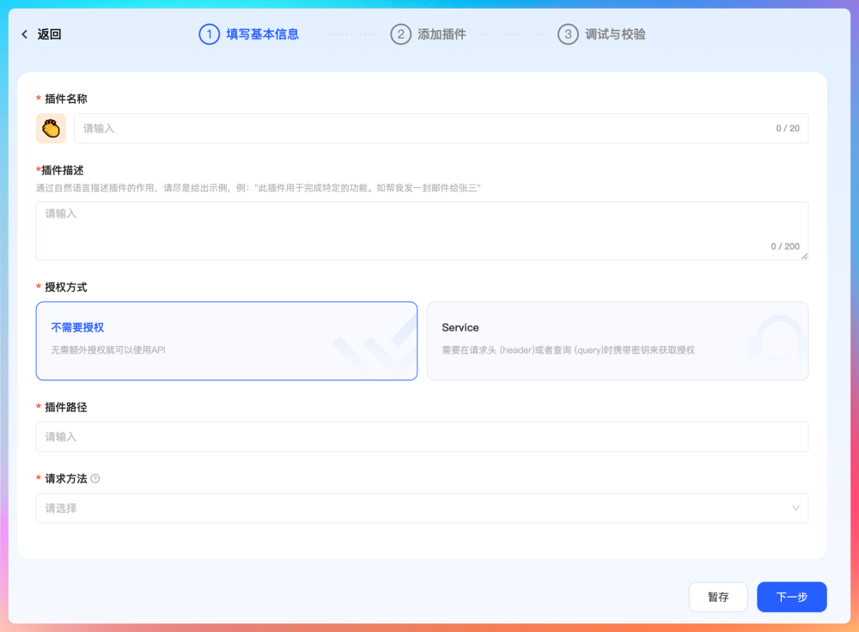
Task: Click the 返回 link
Action: tap(49, 34)
